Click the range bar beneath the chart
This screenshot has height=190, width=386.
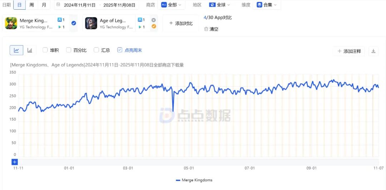[199, 162]
